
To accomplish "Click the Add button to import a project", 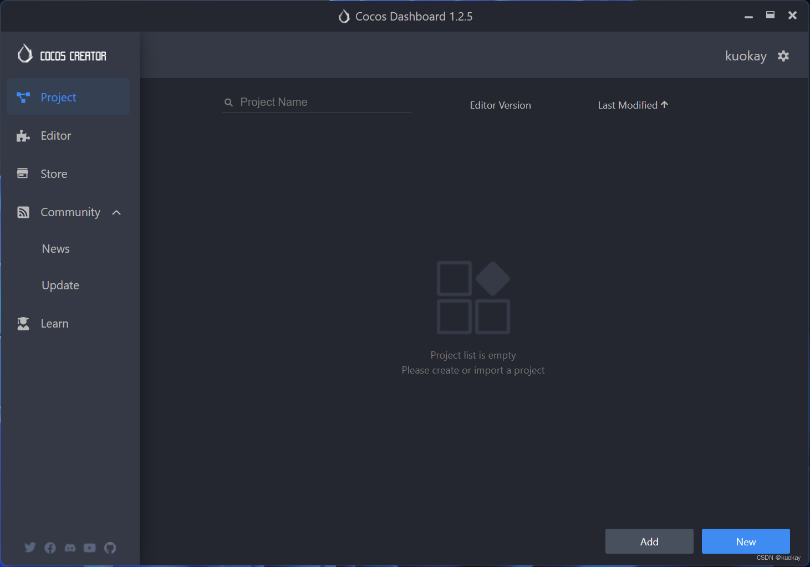I will point(649,542).
